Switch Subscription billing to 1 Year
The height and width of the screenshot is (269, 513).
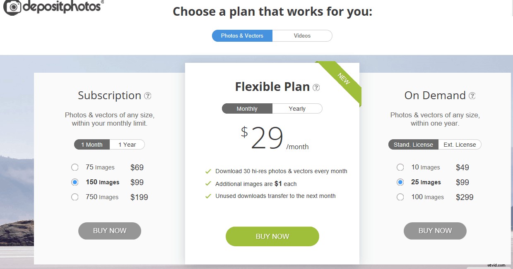[x=127, y=145]
